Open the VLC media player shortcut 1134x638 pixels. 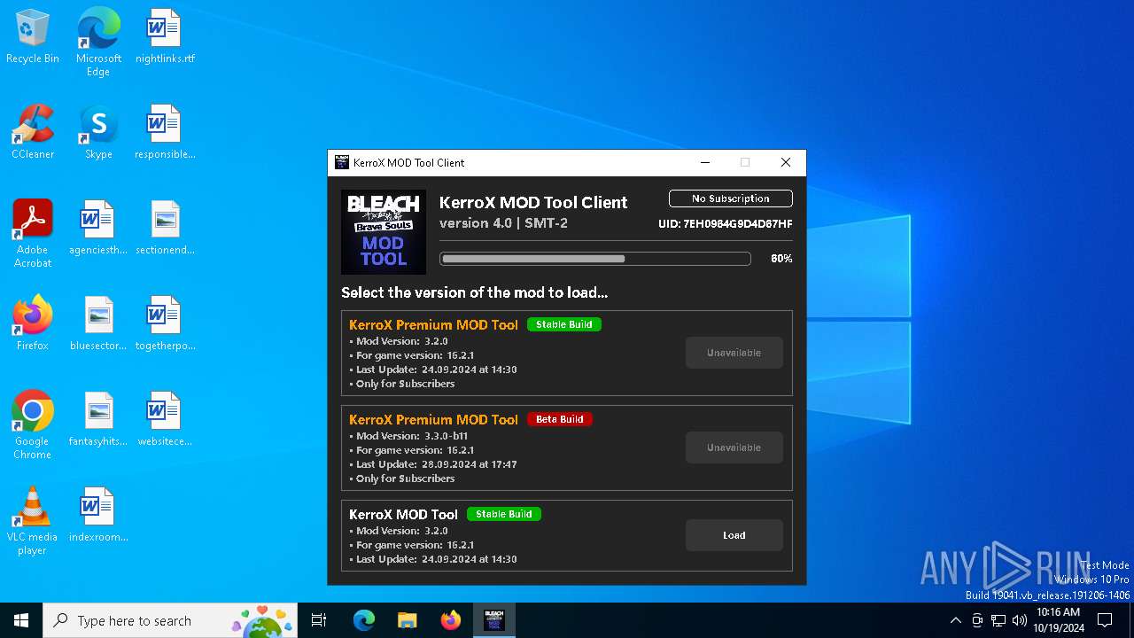33,521
